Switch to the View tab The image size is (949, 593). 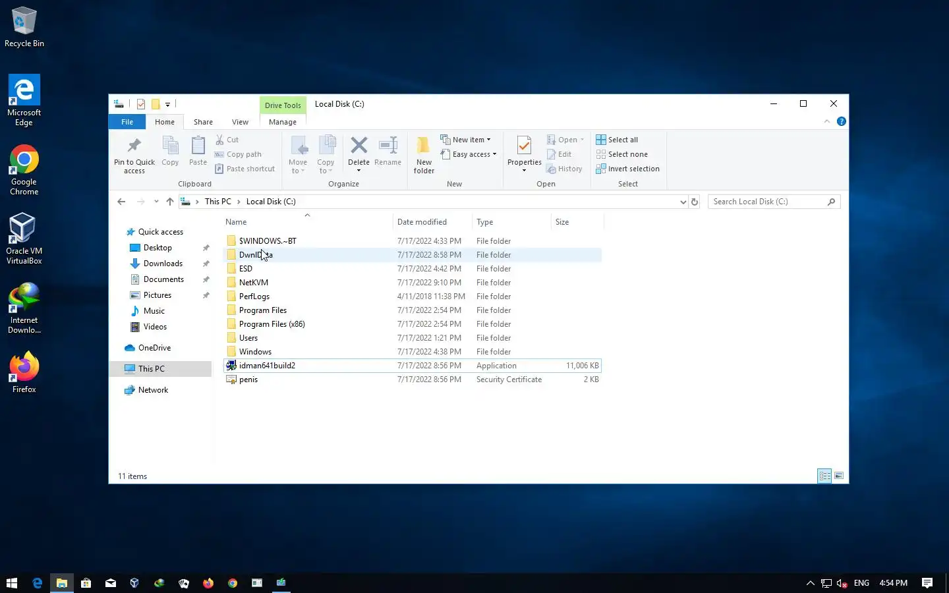240,122
